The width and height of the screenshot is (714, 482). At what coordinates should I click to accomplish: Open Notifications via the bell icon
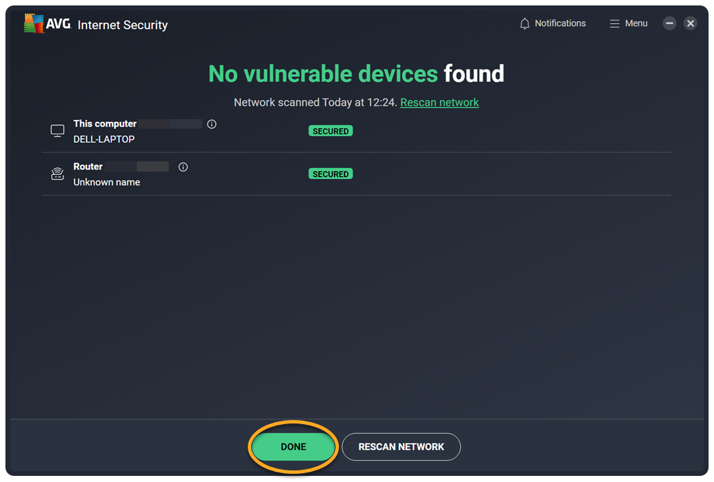[524, 24]
